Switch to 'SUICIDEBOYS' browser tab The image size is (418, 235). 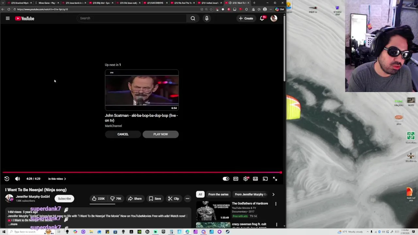coord(155,3)
